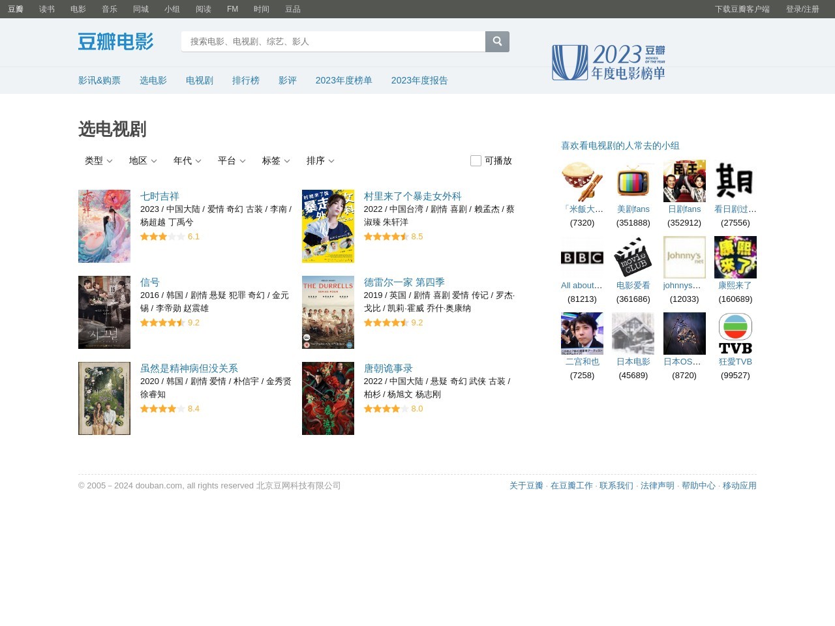Image resolution: width=835 pixels, height=626 pixels.
Task: Click the 信号 drama poster thumbnail
Action: tap(104, 312)
